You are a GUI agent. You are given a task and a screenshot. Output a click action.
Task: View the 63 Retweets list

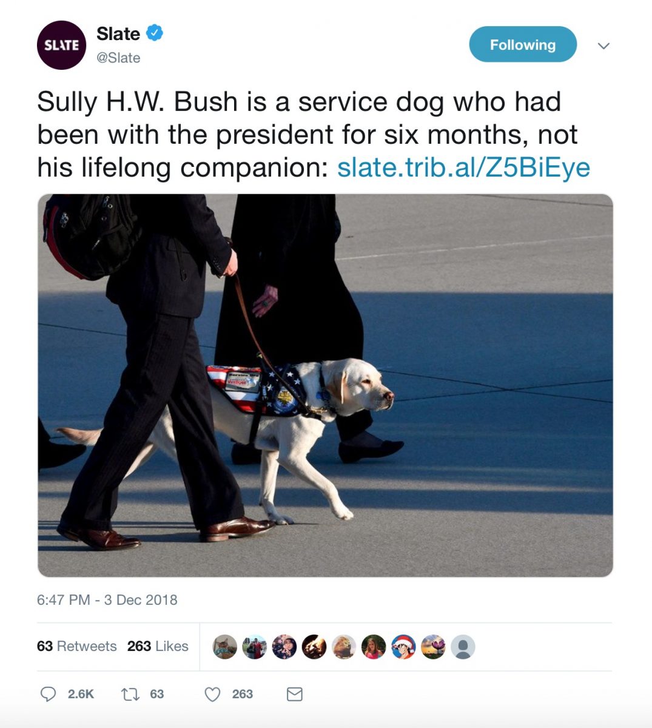click(76, 646)
